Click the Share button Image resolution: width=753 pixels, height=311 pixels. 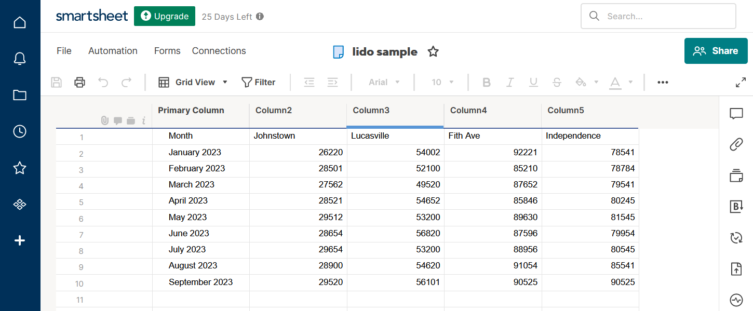click(x=716, y=50)
